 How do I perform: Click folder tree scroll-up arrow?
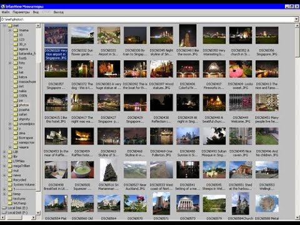(38, 26)
